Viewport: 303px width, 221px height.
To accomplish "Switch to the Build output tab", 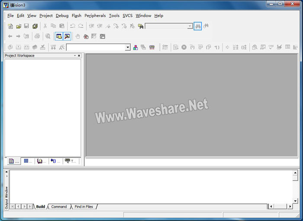I will pyautogui.click(x=40, y=207).
